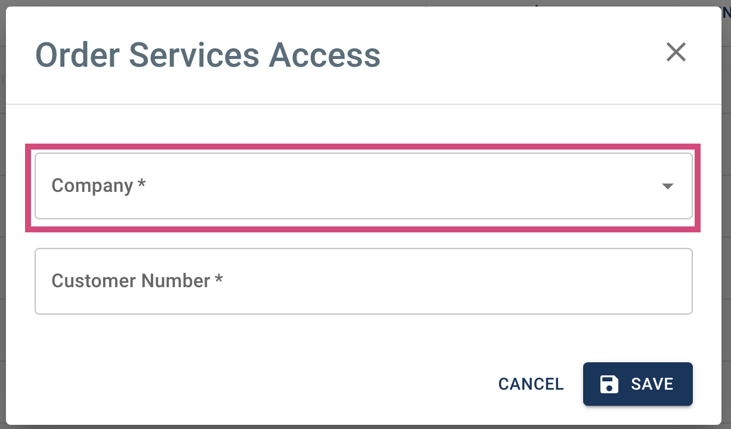
Task: Click the SAVE button
Action: click(638, 384)
